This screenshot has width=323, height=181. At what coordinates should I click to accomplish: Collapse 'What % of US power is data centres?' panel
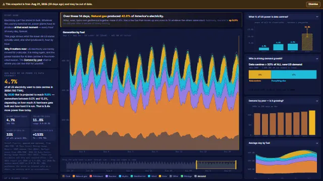(x=317, y=17)
